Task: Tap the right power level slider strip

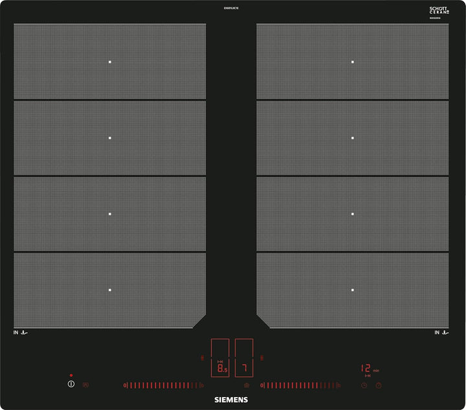Action: click(300, 385)
